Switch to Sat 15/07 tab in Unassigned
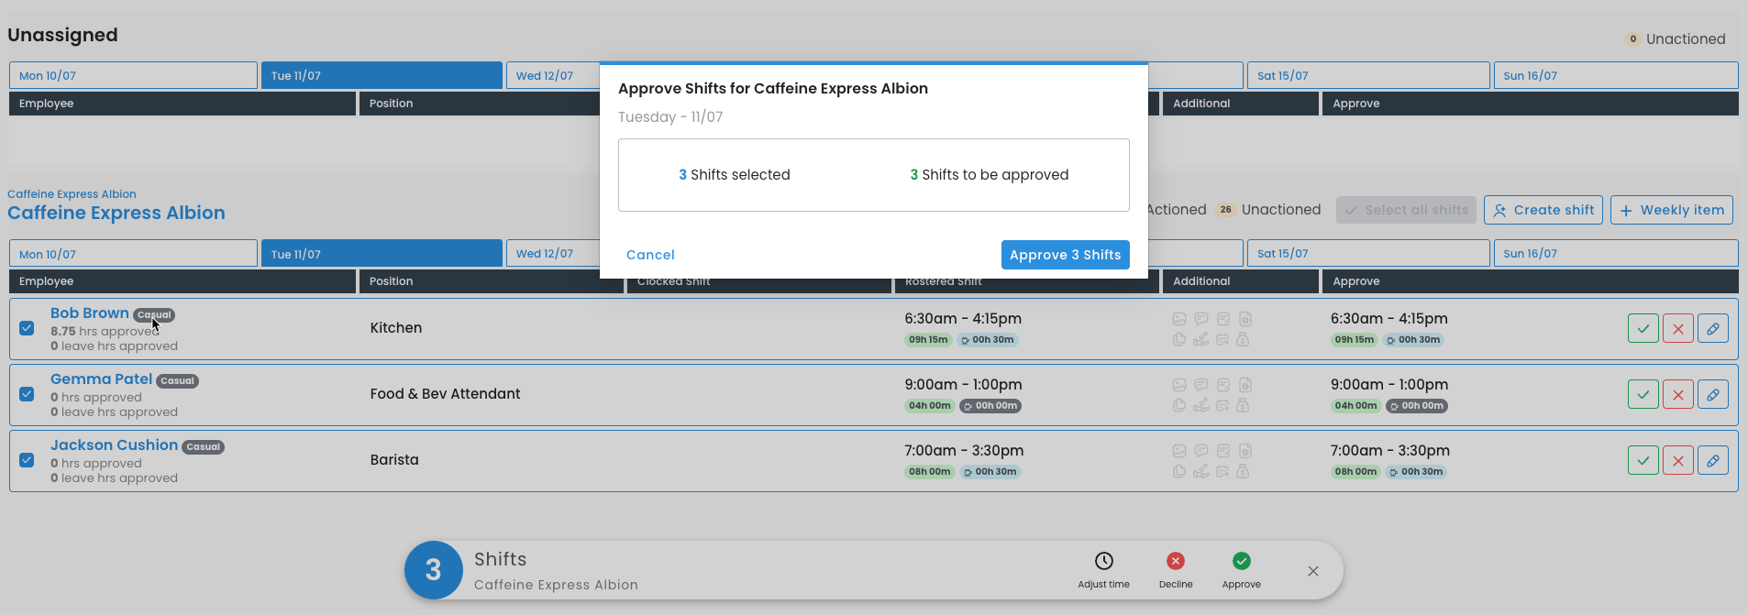Screen dimensions: 1748x615 (x=1367, y=75)
